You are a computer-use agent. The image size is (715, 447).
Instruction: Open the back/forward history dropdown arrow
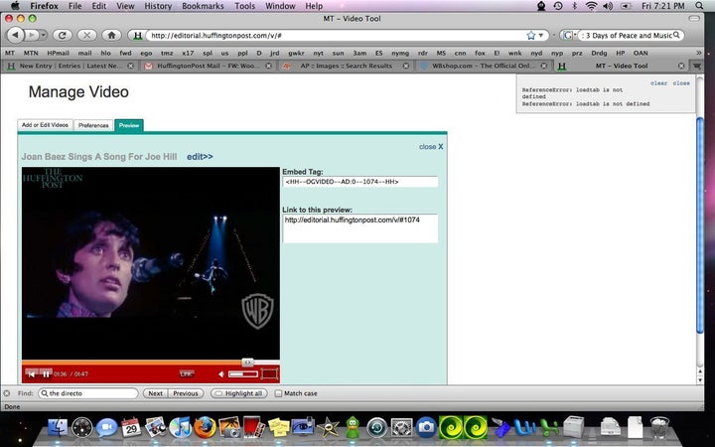[x=44, y=35]
